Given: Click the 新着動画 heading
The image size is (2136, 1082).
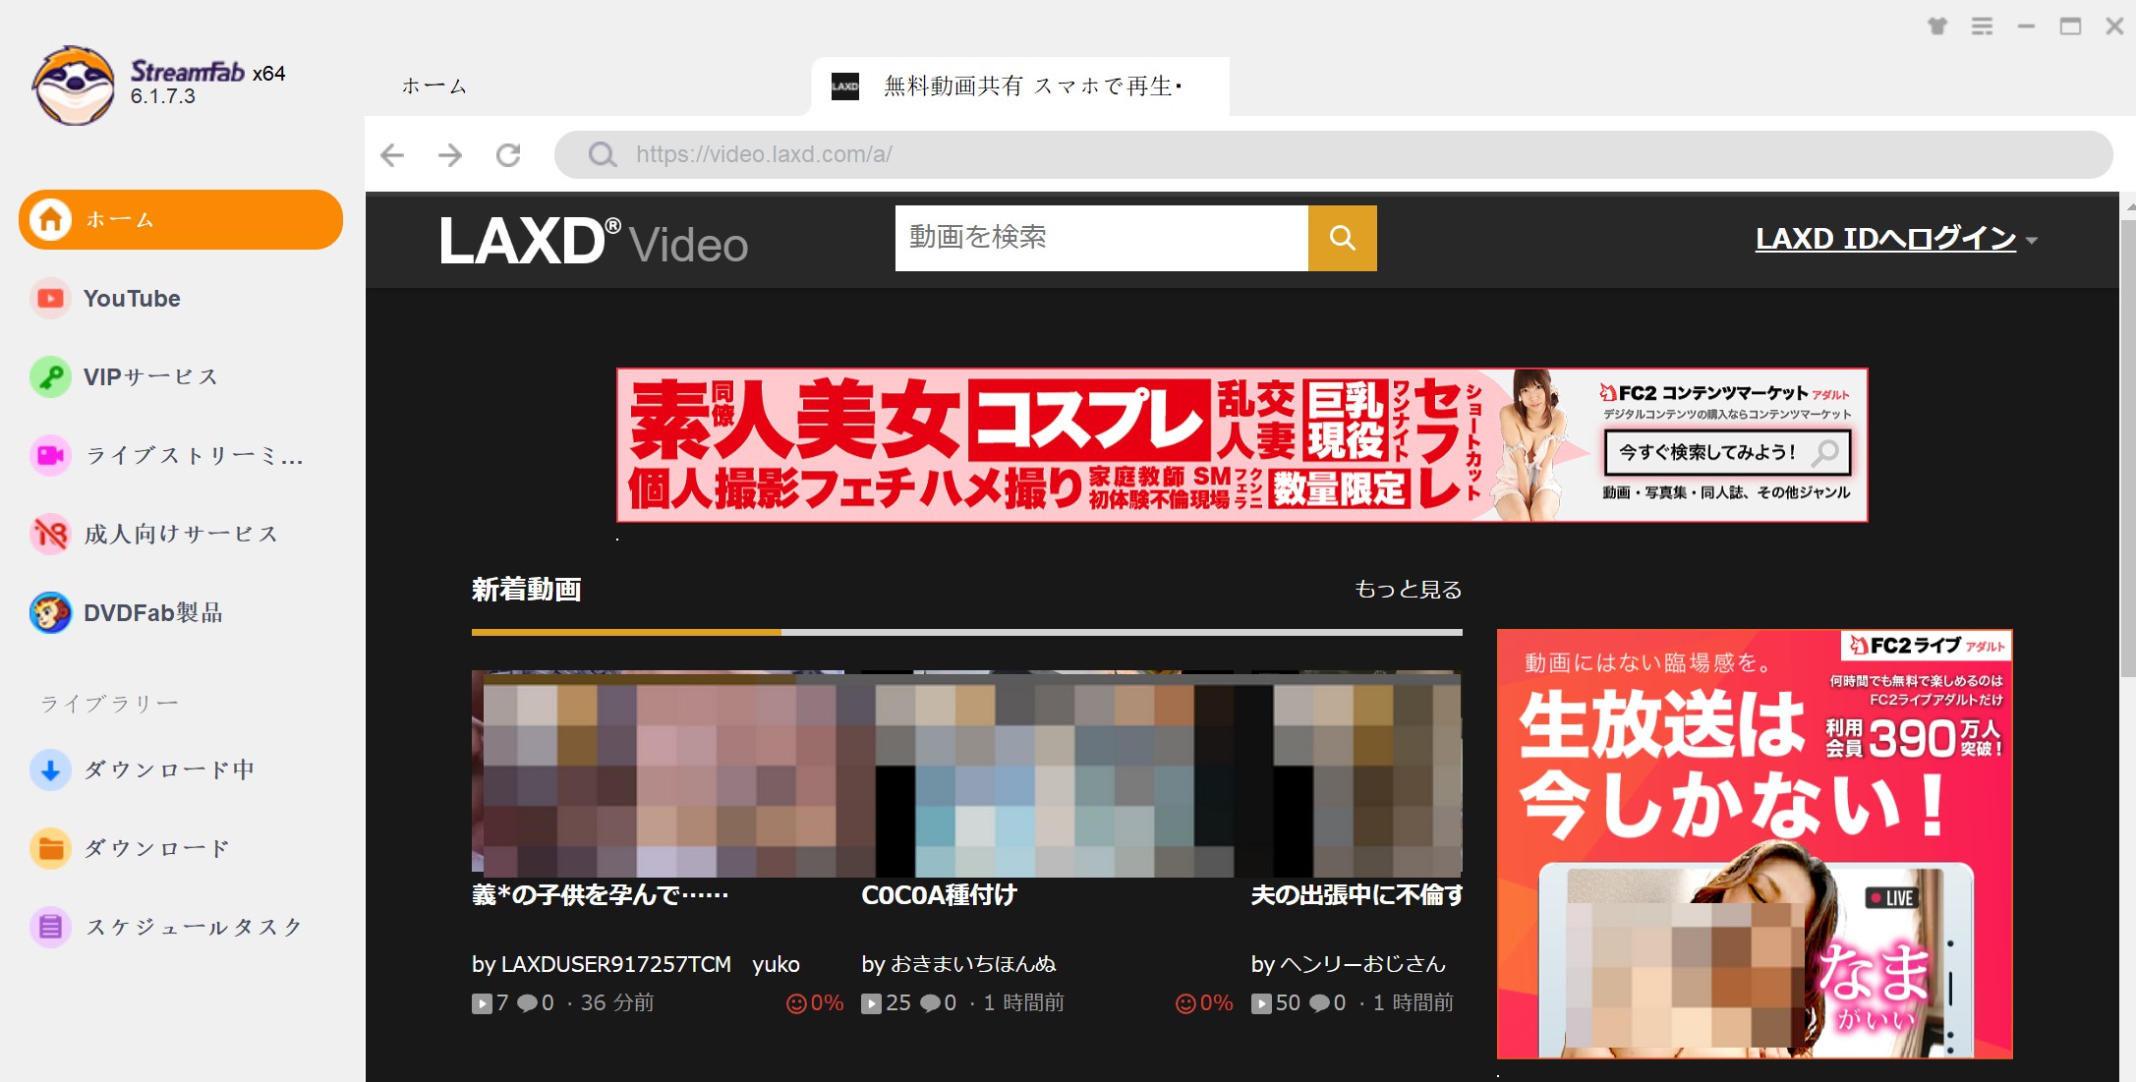Looking at the screenshot, I should coord(526,590).
